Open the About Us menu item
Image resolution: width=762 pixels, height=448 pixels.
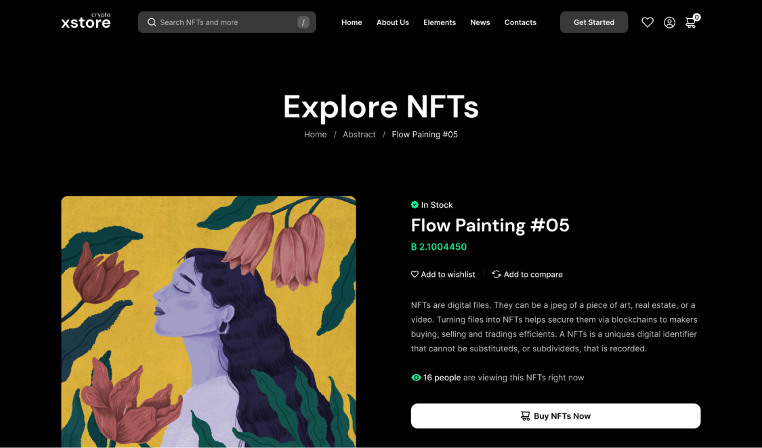click(393, 22)
